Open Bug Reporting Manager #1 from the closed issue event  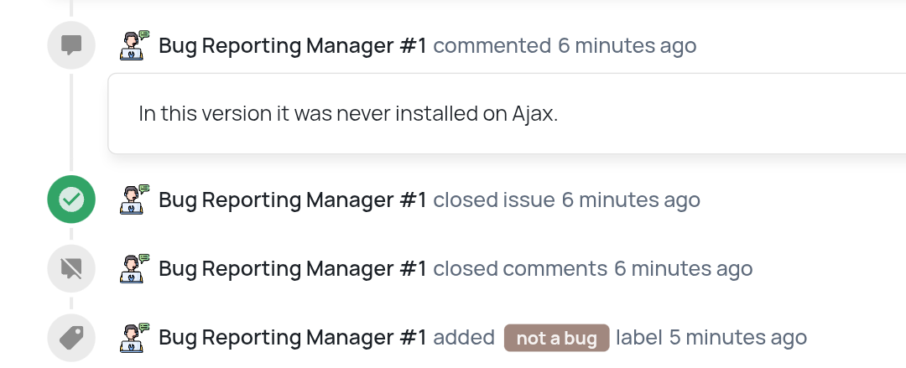[x=293, y=200]
